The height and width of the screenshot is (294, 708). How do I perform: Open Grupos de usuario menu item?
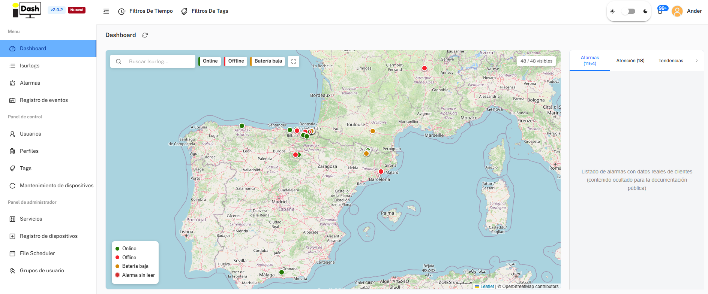[48, 271]
